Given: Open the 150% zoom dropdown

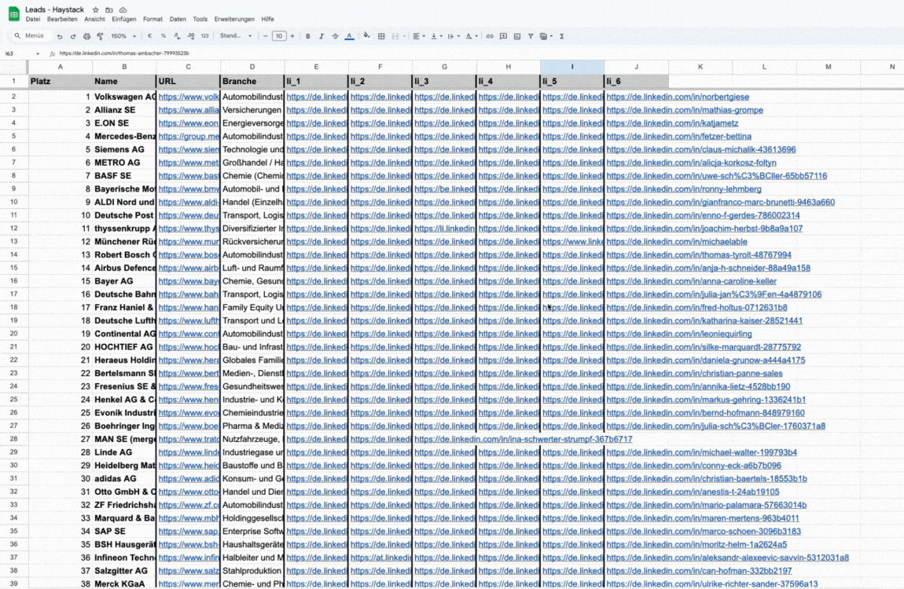Looking at the screenshot, I should pyautogui.click(x=122, y=36).
